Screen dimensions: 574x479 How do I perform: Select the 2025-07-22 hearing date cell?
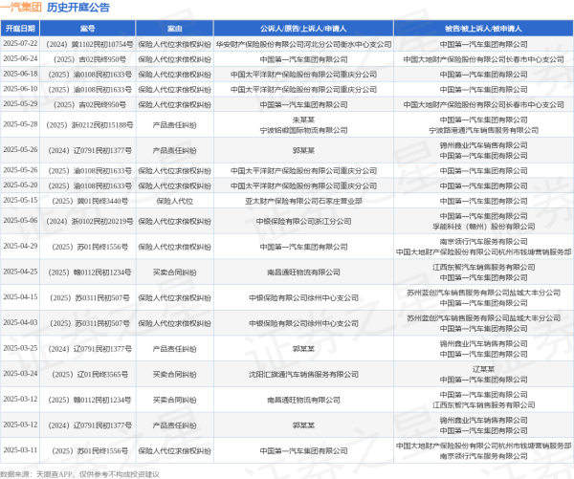click(20, 45)
